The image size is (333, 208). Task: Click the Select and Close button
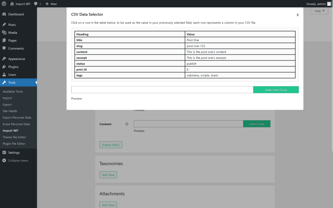point(276,89)
